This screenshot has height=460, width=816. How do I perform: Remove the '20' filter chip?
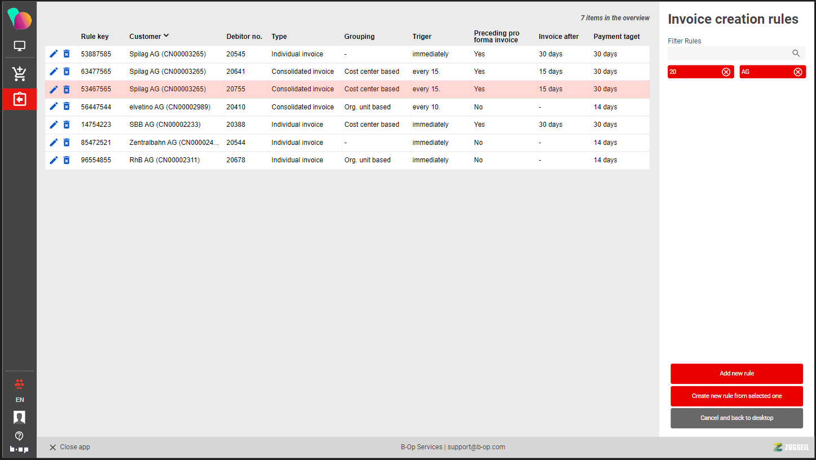(726, 72)
